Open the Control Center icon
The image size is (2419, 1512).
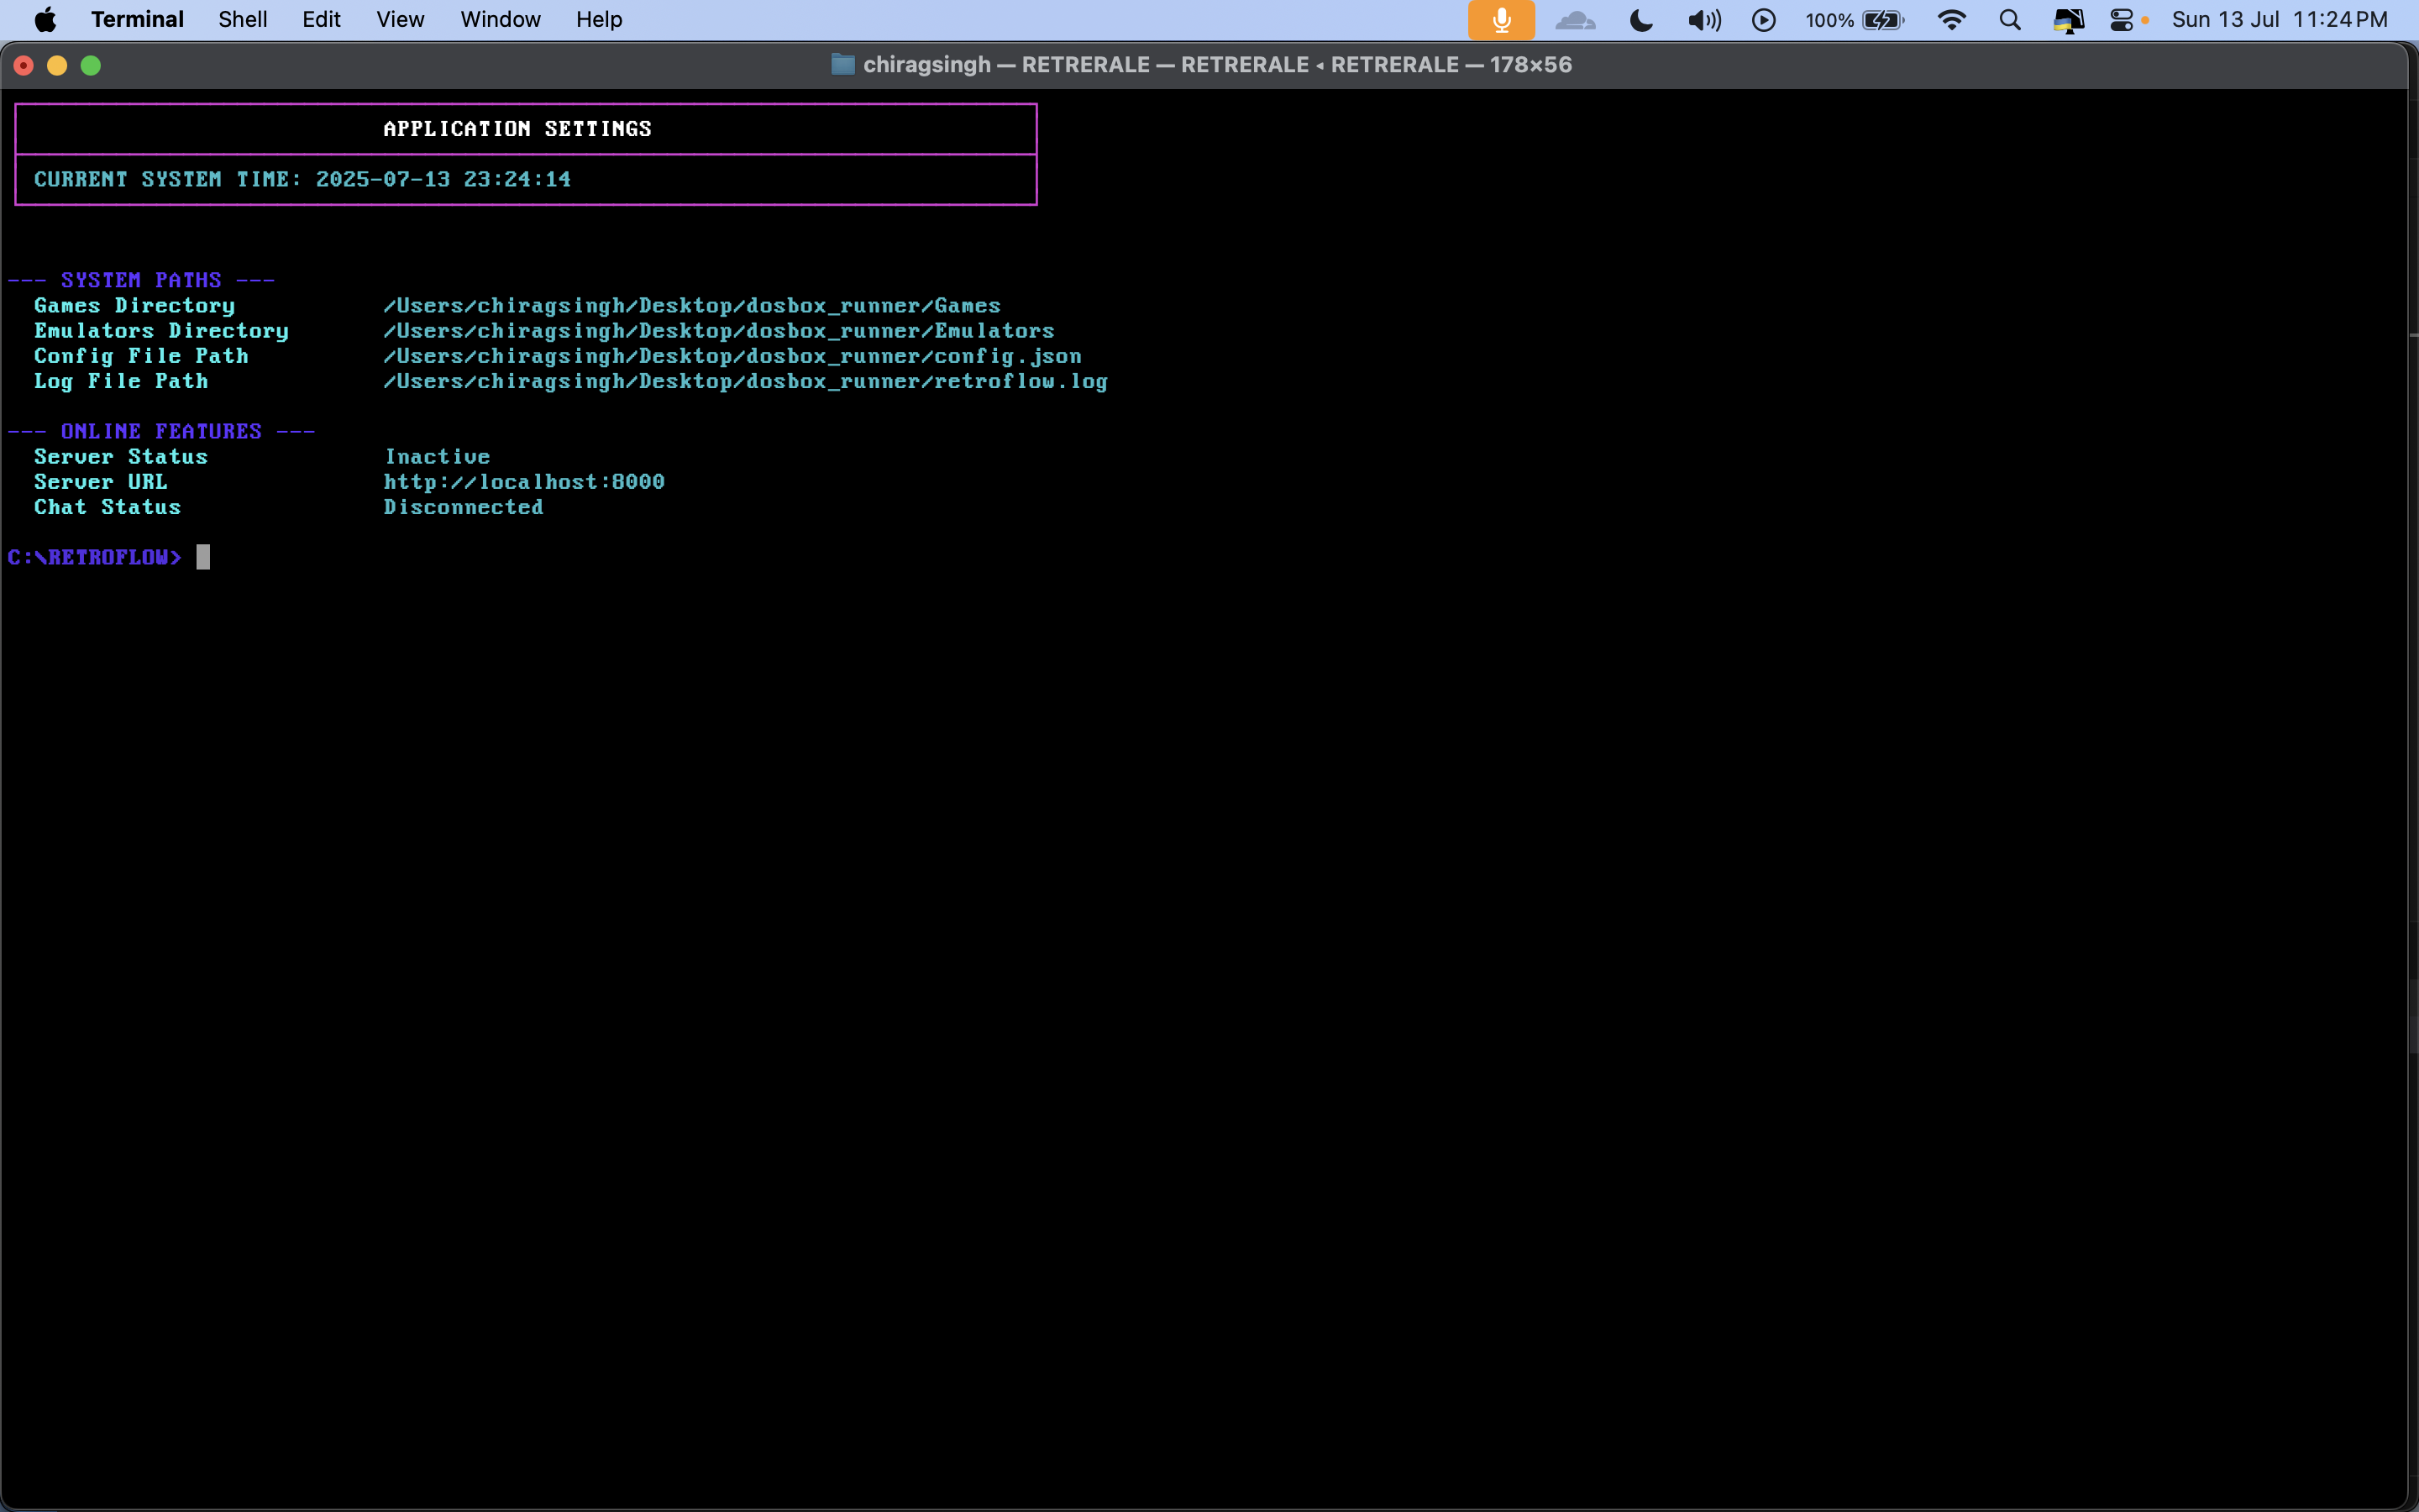click(x=2121, y=20)
